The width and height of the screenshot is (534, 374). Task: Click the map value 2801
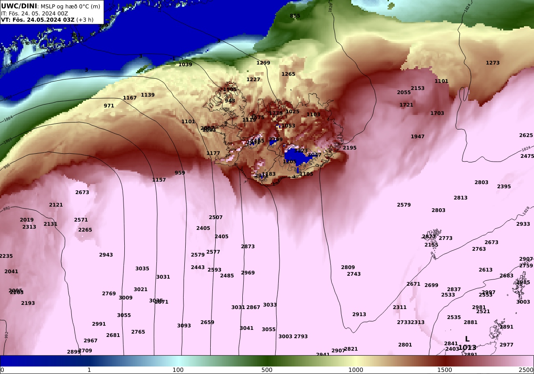[405, 345]
